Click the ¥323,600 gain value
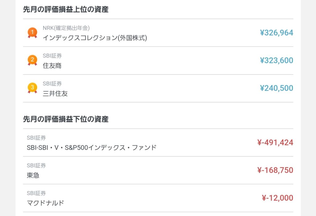Image resolution: width=316 pixels, height=216 pixels. tap(276, 60)
